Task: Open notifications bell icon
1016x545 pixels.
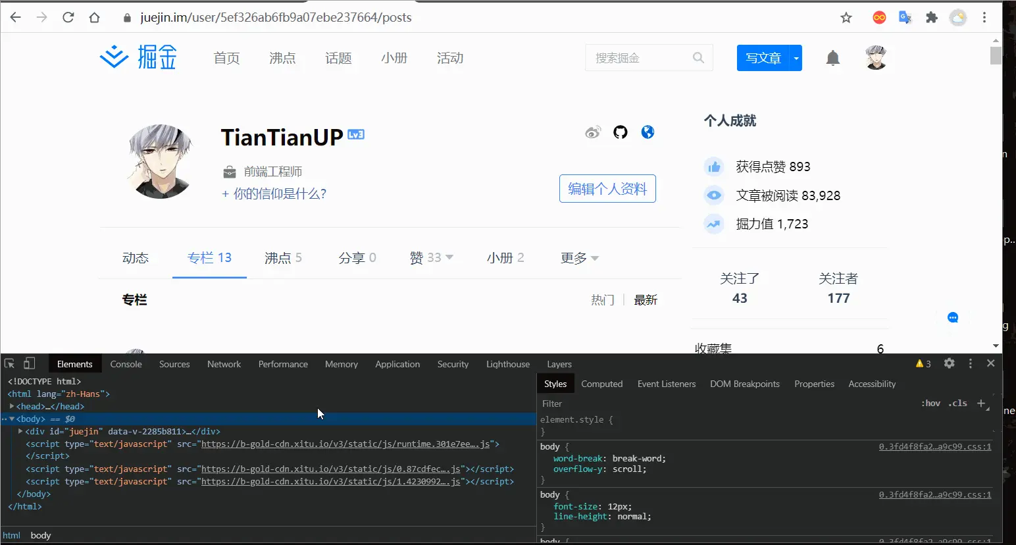Action: click(x=833, y=58)
